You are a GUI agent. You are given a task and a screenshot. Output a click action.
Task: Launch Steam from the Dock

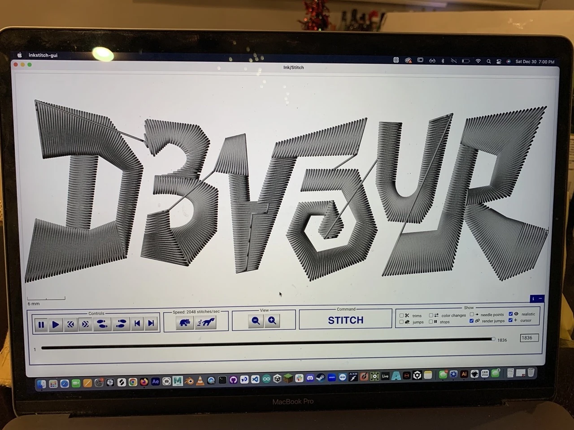point(321,377)
